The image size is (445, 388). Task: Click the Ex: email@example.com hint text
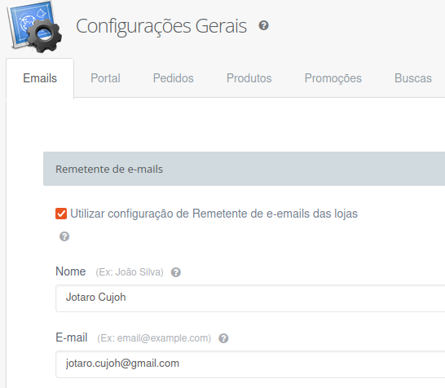pyautogui.click(x=154, y=338)
